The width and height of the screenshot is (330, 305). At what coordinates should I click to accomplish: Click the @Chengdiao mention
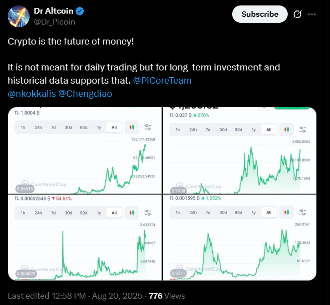[x=85, y=94]
